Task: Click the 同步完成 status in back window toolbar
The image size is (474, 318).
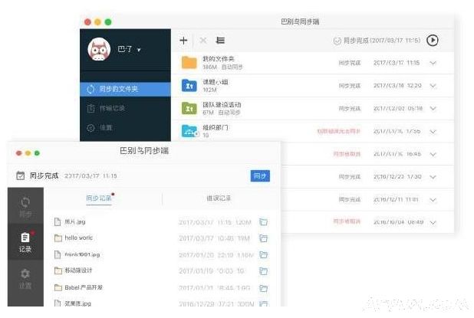Action: point(377,41)
